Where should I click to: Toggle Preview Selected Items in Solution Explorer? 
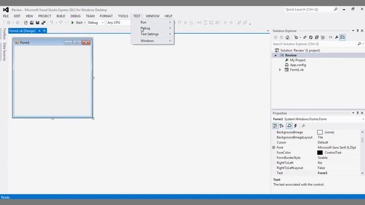[342, 38]
